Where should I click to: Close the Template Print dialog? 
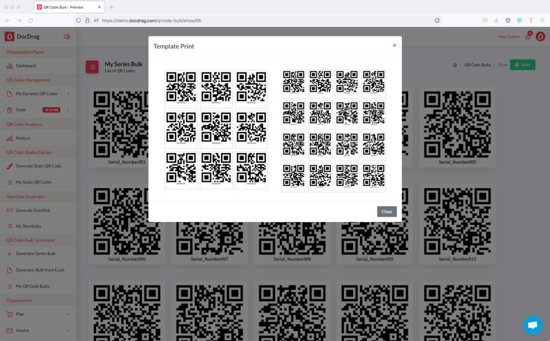[x=395, y=46]
